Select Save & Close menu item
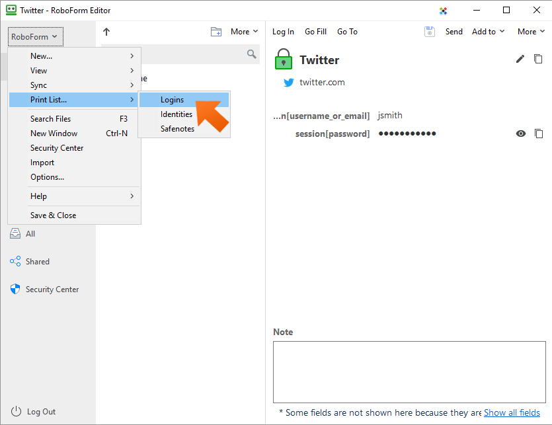Image resolution: width=552 pixels, height=425 pixels. click(74, 215)
